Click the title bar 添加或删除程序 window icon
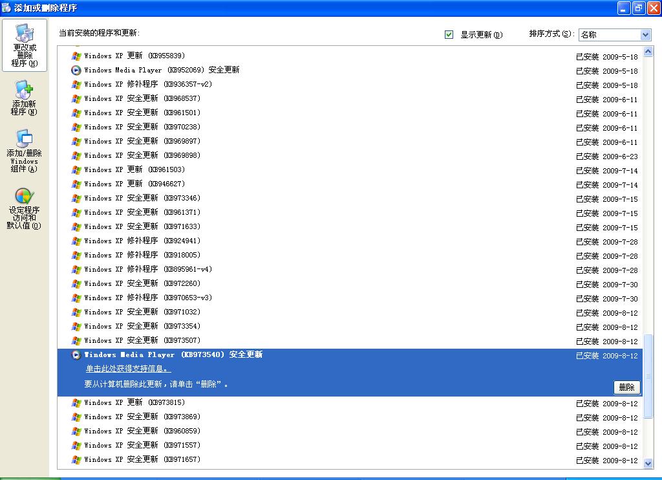 coord(6,8)
